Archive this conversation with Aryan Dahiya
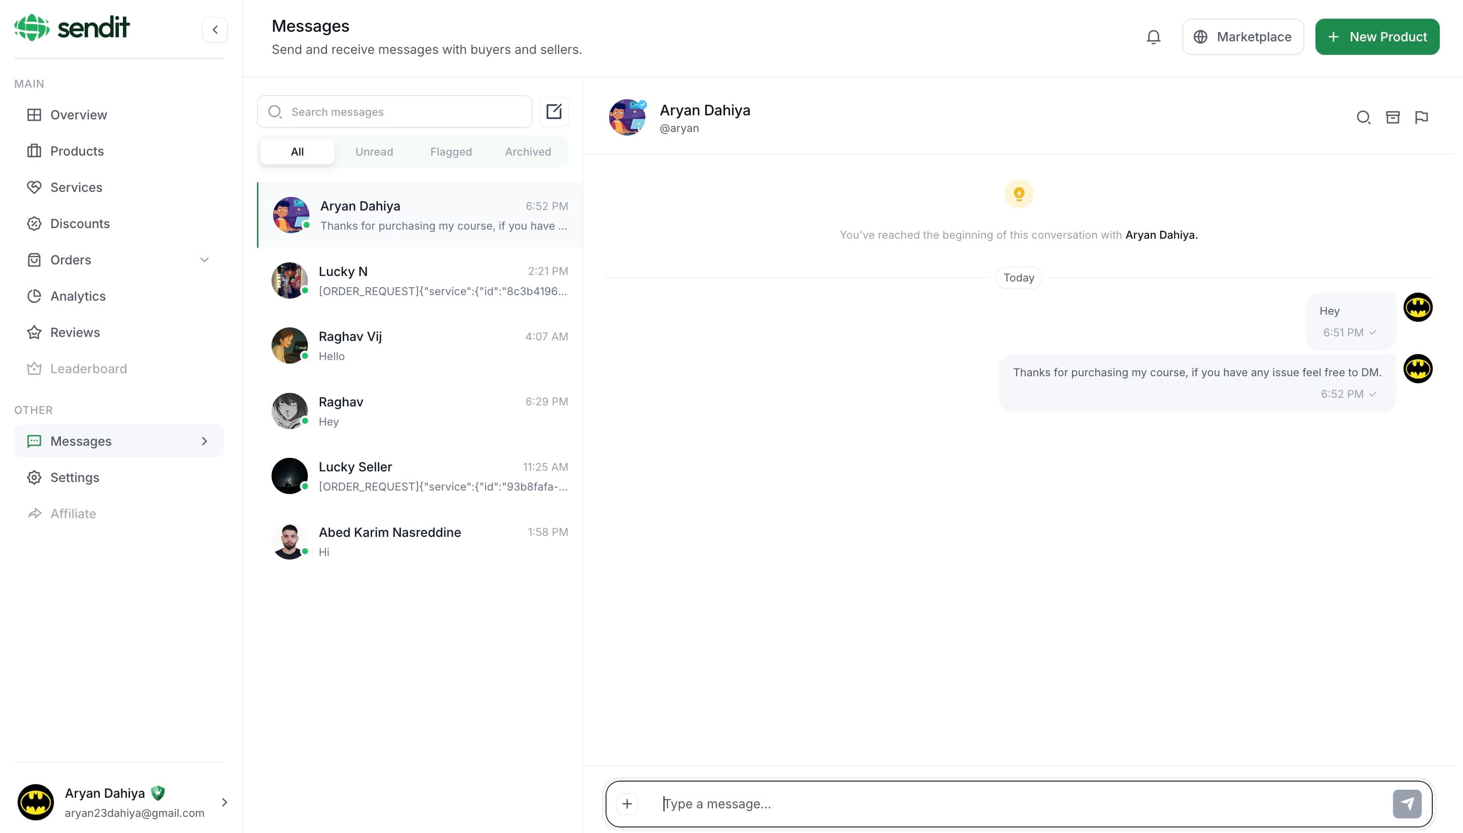This screenshot has height=833, width=1463. pos(1392,117)
